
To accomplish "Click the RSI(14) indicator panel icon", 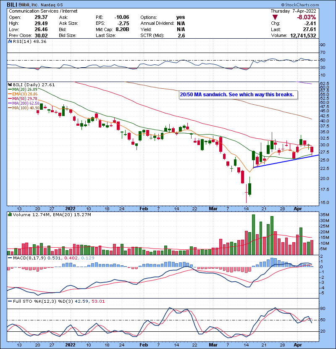I will 10,41.
